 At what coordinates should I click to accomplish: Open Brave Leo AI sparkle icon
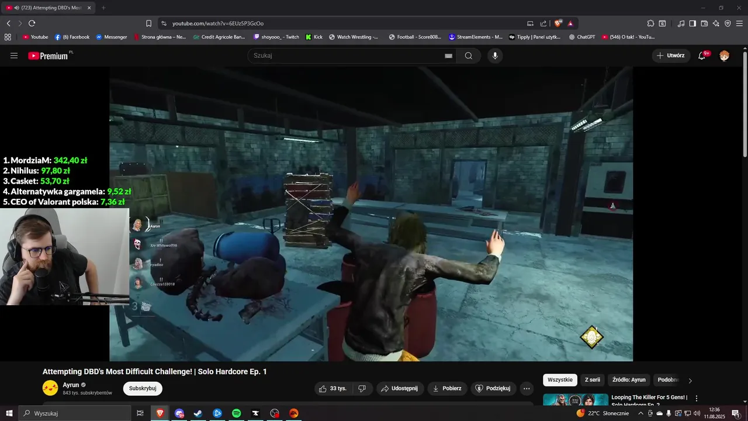pyautogui.click(x=716, y=23)
